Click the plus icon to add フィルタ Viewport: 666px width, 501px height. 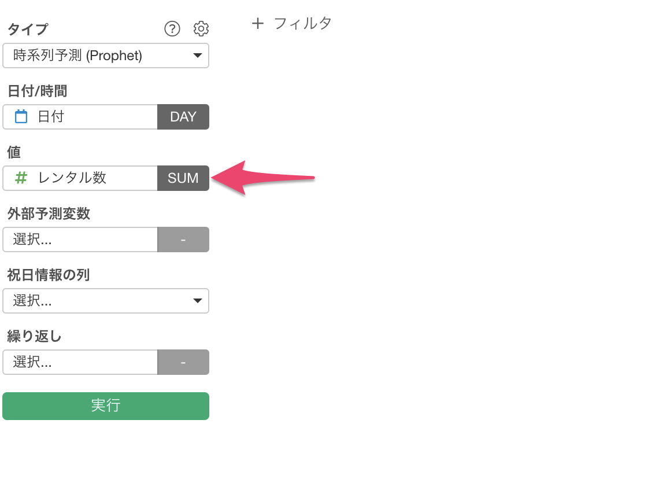coord(257,23)
